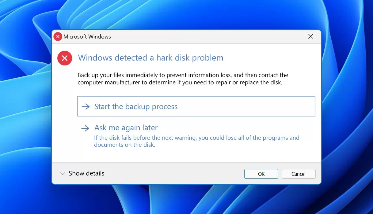Screen dimensions: 373x214
Task: Click the Microsoft Windows title bar text
Action: tap(87, 36)
